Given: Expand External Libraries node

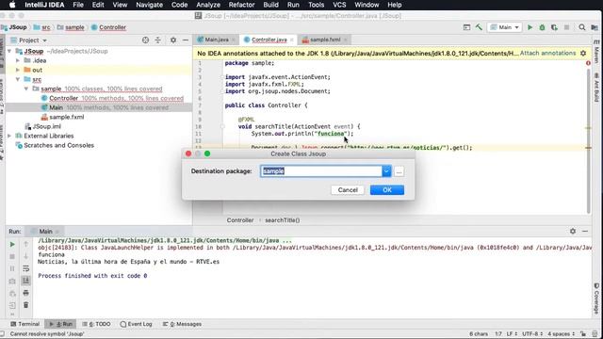Looking at the screenshot, I should coord(9,136).
